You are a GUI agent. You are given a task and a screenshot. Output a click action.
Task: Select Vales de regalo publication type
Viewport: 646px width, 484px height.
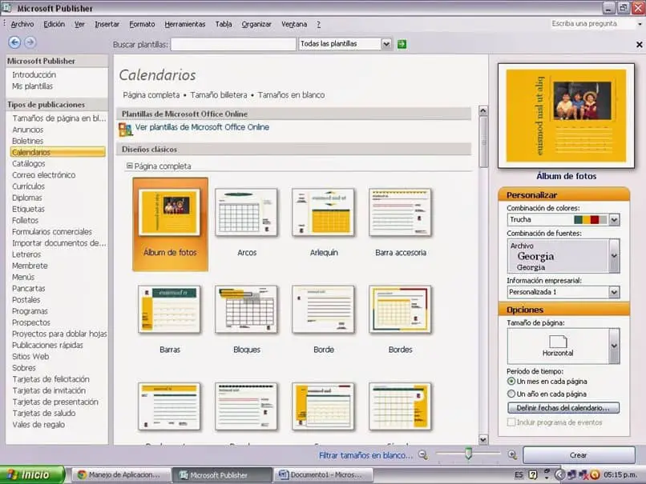point(38,425)
